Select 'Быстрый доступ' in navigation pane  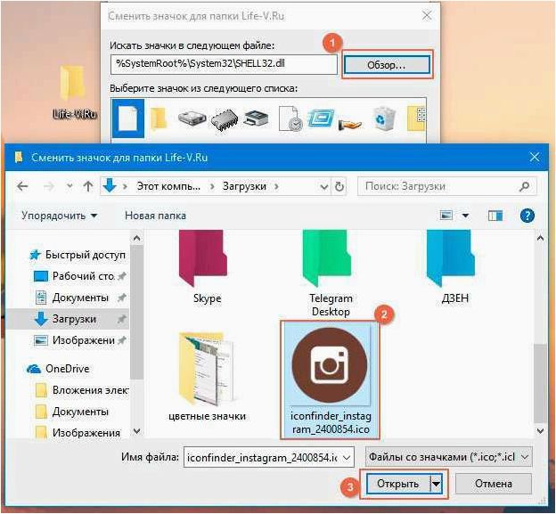pos(86,255)
